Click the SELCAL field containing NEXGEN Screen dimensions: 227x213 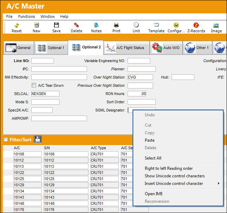click(45, 94)
